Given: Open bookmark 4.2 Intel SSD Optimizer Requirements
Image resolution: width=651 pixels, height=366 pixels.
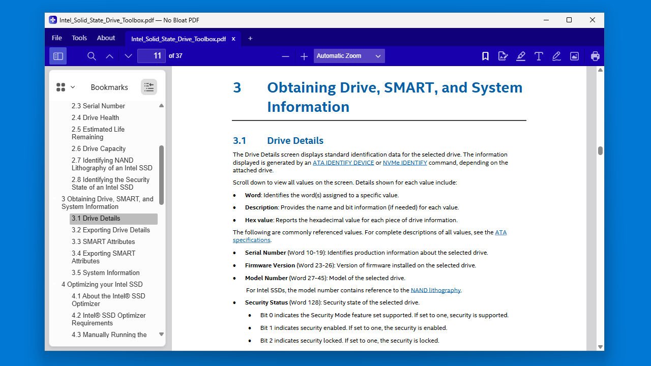Looking at the screenshot, I should pyautogui.click(x=109, y=319).
